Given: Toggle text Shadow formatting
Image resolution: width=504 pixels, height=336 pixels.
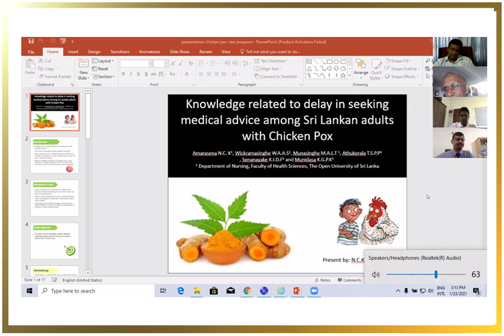Looking at the screenshot, I should pyautogui.click(x=146, y=74).
